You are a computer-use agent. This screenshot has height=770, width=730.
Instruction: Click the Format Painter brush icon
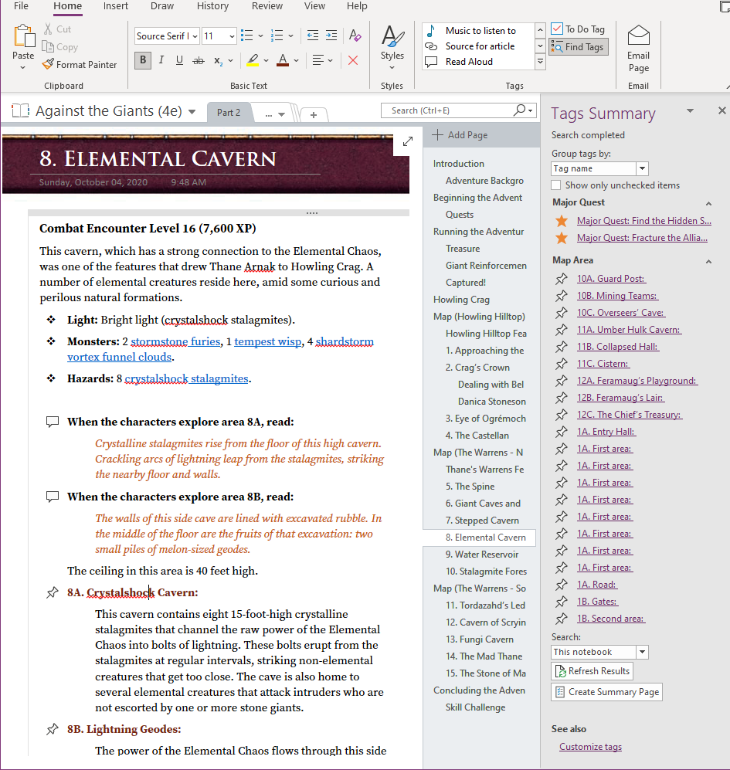(x=48, y=64)
